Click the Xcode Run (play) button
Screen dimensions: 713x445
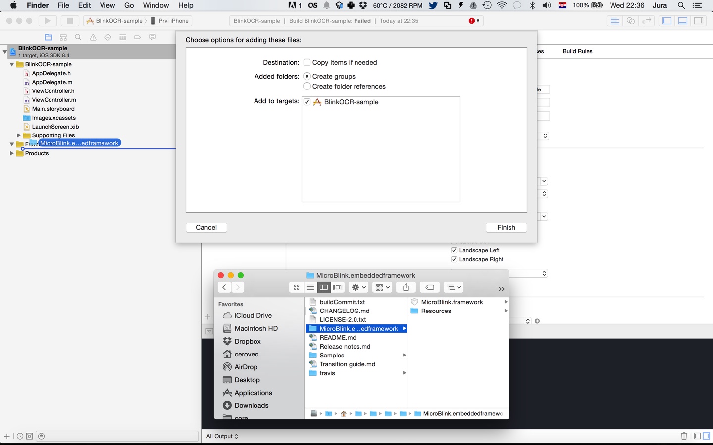click(48, 21)
